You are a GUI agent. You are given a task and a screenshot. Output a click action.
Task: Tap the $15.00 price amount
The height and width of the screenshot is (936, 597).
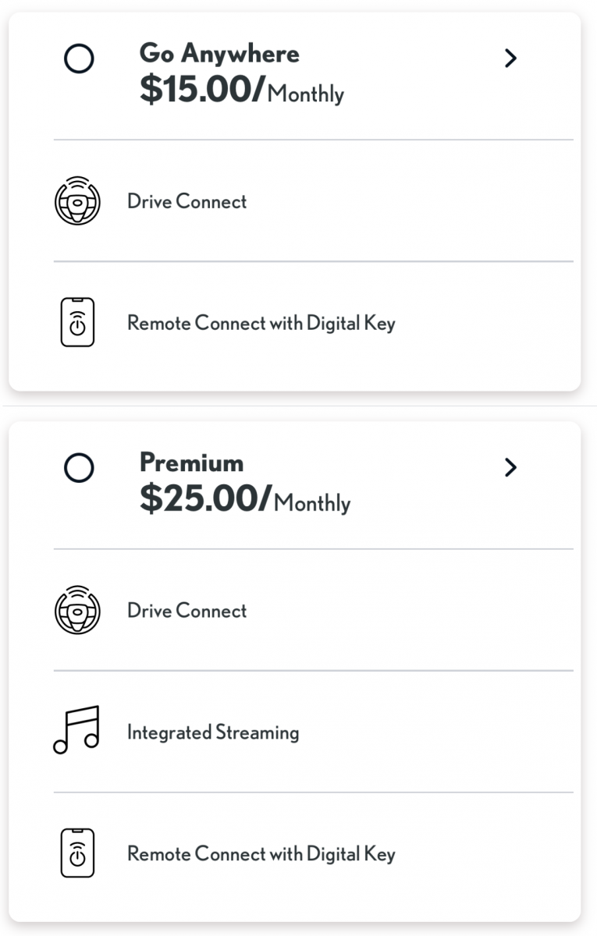(201, 90)
